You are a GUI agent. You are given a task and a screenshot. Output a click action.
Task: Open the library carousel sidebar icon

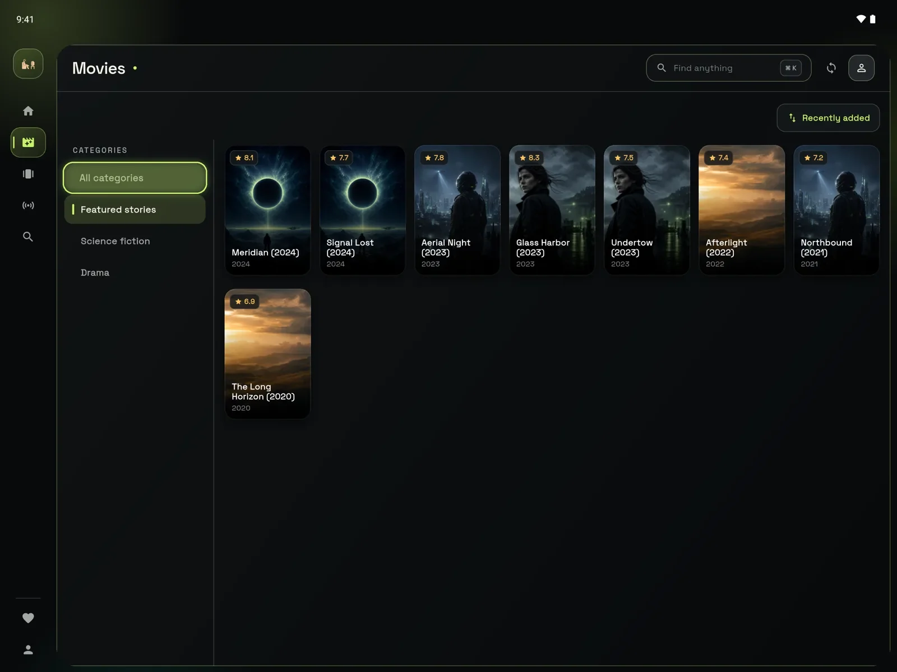(28, 174)
